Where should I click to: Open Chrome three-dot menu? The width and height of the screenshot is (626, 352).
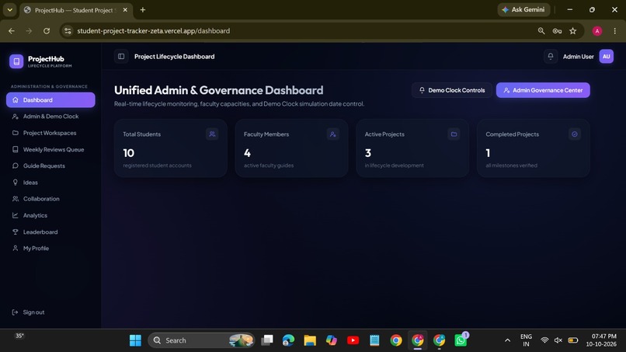614,31
